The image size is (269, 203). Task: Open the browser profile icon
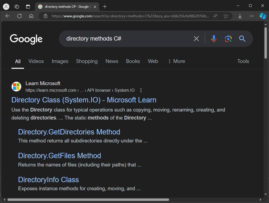6,7
